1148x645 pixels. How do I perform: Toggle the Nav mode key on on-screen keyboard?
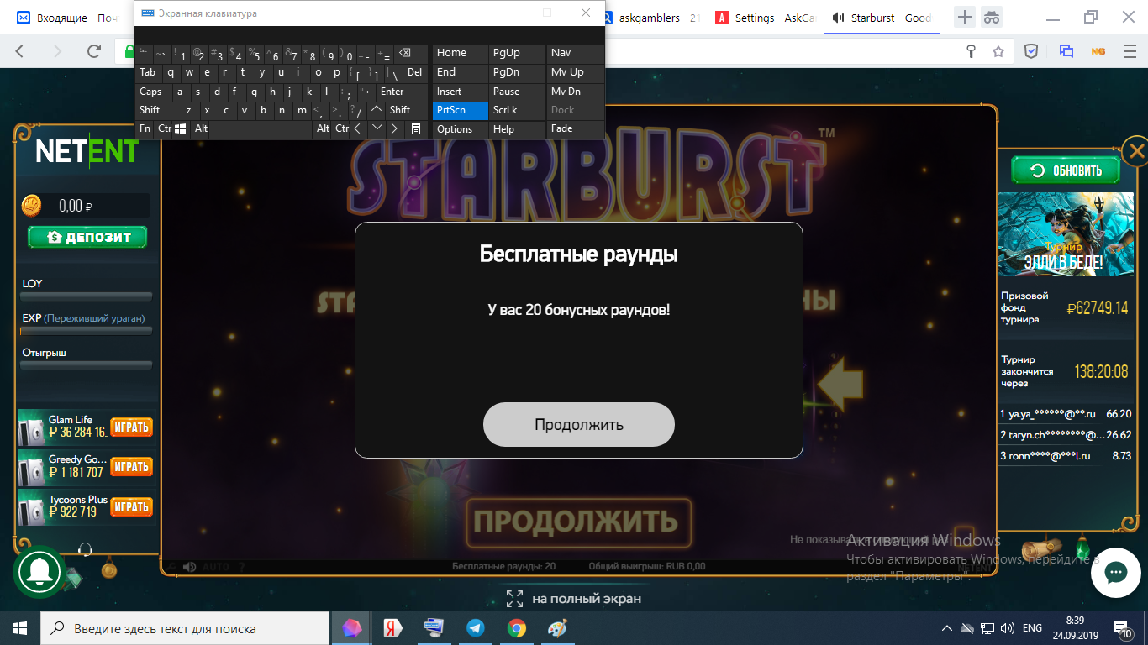tap(576, 52)
